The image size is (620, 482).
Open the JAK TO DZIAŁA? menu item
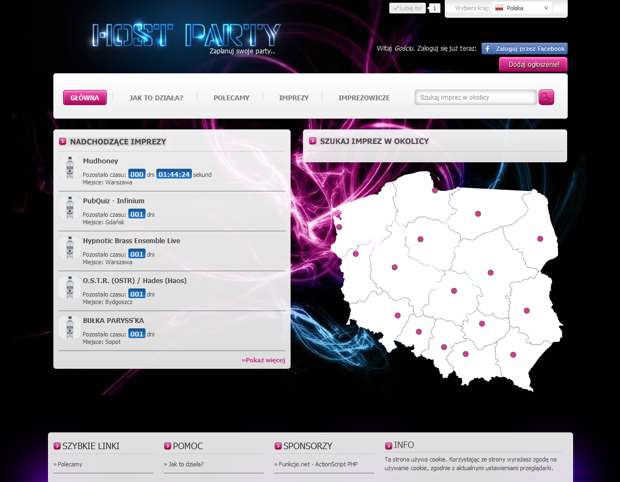(156, 98)
